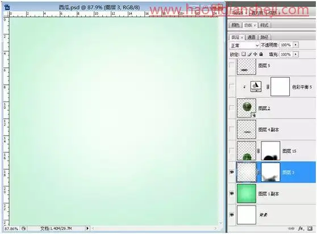The height and width of the screenshot is (234, 317).
Task: Open the fx layer style menu
Action: pos(301,228)
